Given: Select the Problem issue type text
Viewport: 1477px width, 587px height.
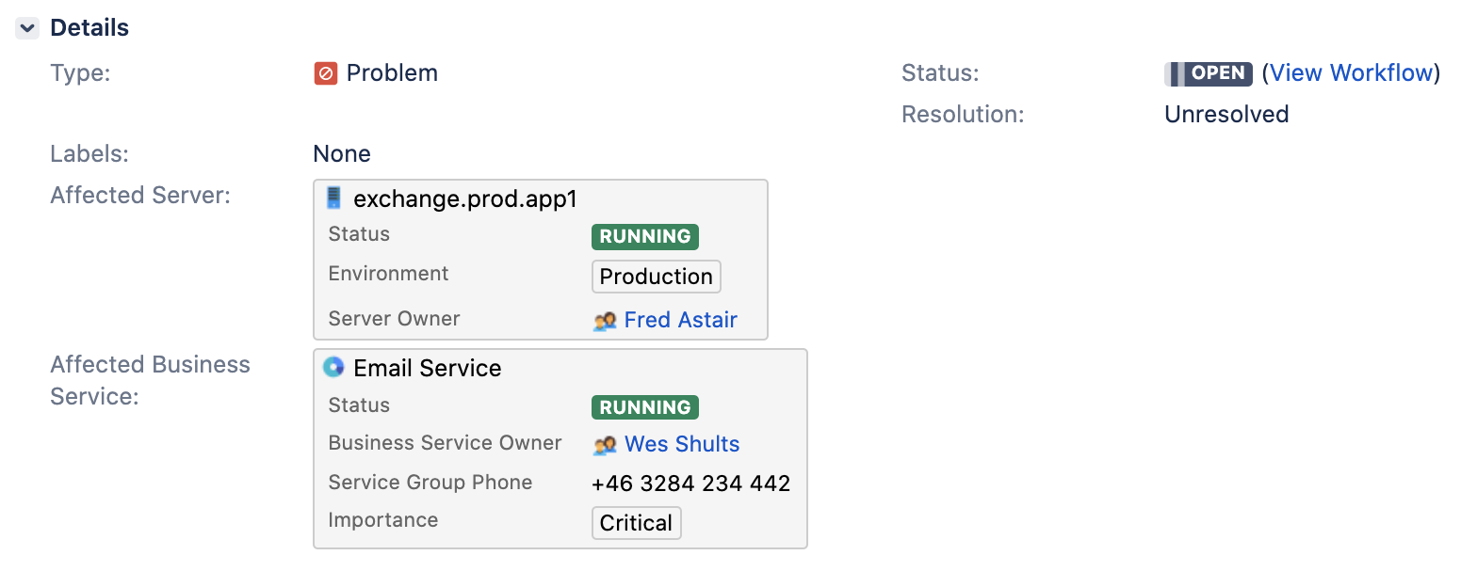Looking at the screenshot, I should 392,73.
